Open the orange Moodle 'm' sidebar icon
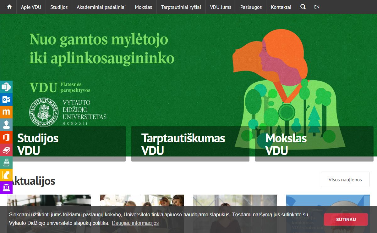Screen dimensions: 377x233 click(x=6, y=112)
